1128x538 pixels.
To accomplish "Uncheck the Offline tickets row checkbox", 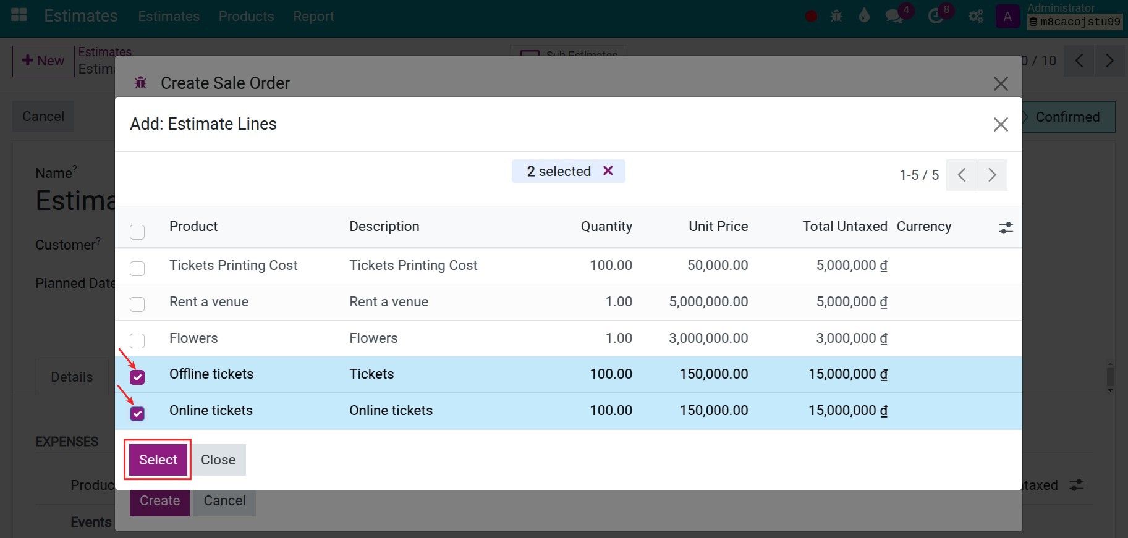I will coord(137,377).
